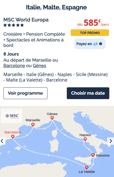Click the five-star rating row

click(x=14, y=25)
